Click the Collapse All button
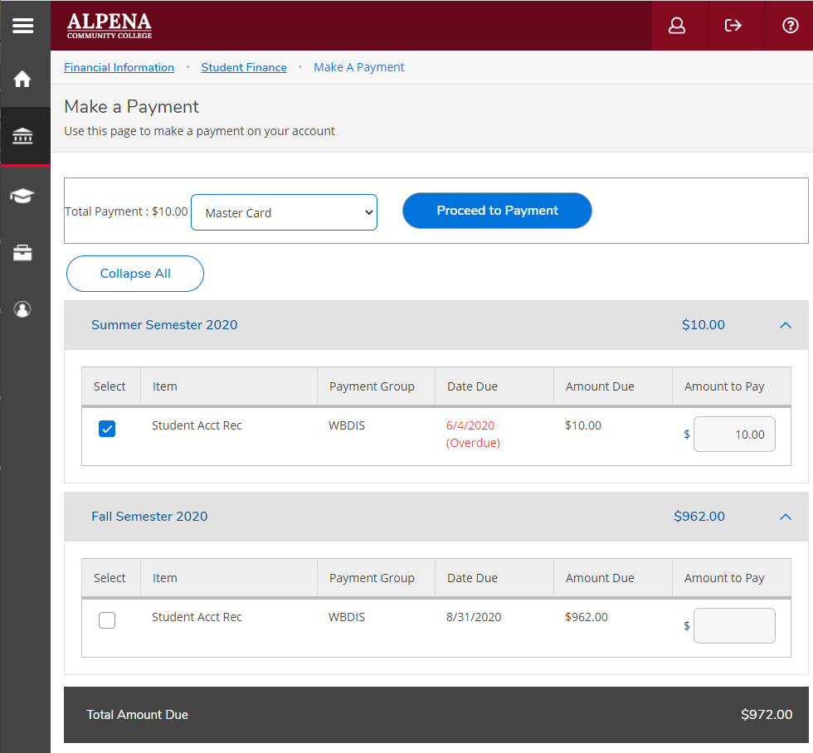 [x=134, y=274]
